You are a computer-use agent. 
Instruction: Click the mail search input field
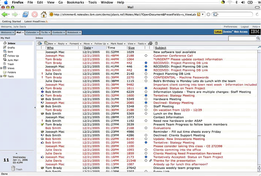[x=242, y=38]
